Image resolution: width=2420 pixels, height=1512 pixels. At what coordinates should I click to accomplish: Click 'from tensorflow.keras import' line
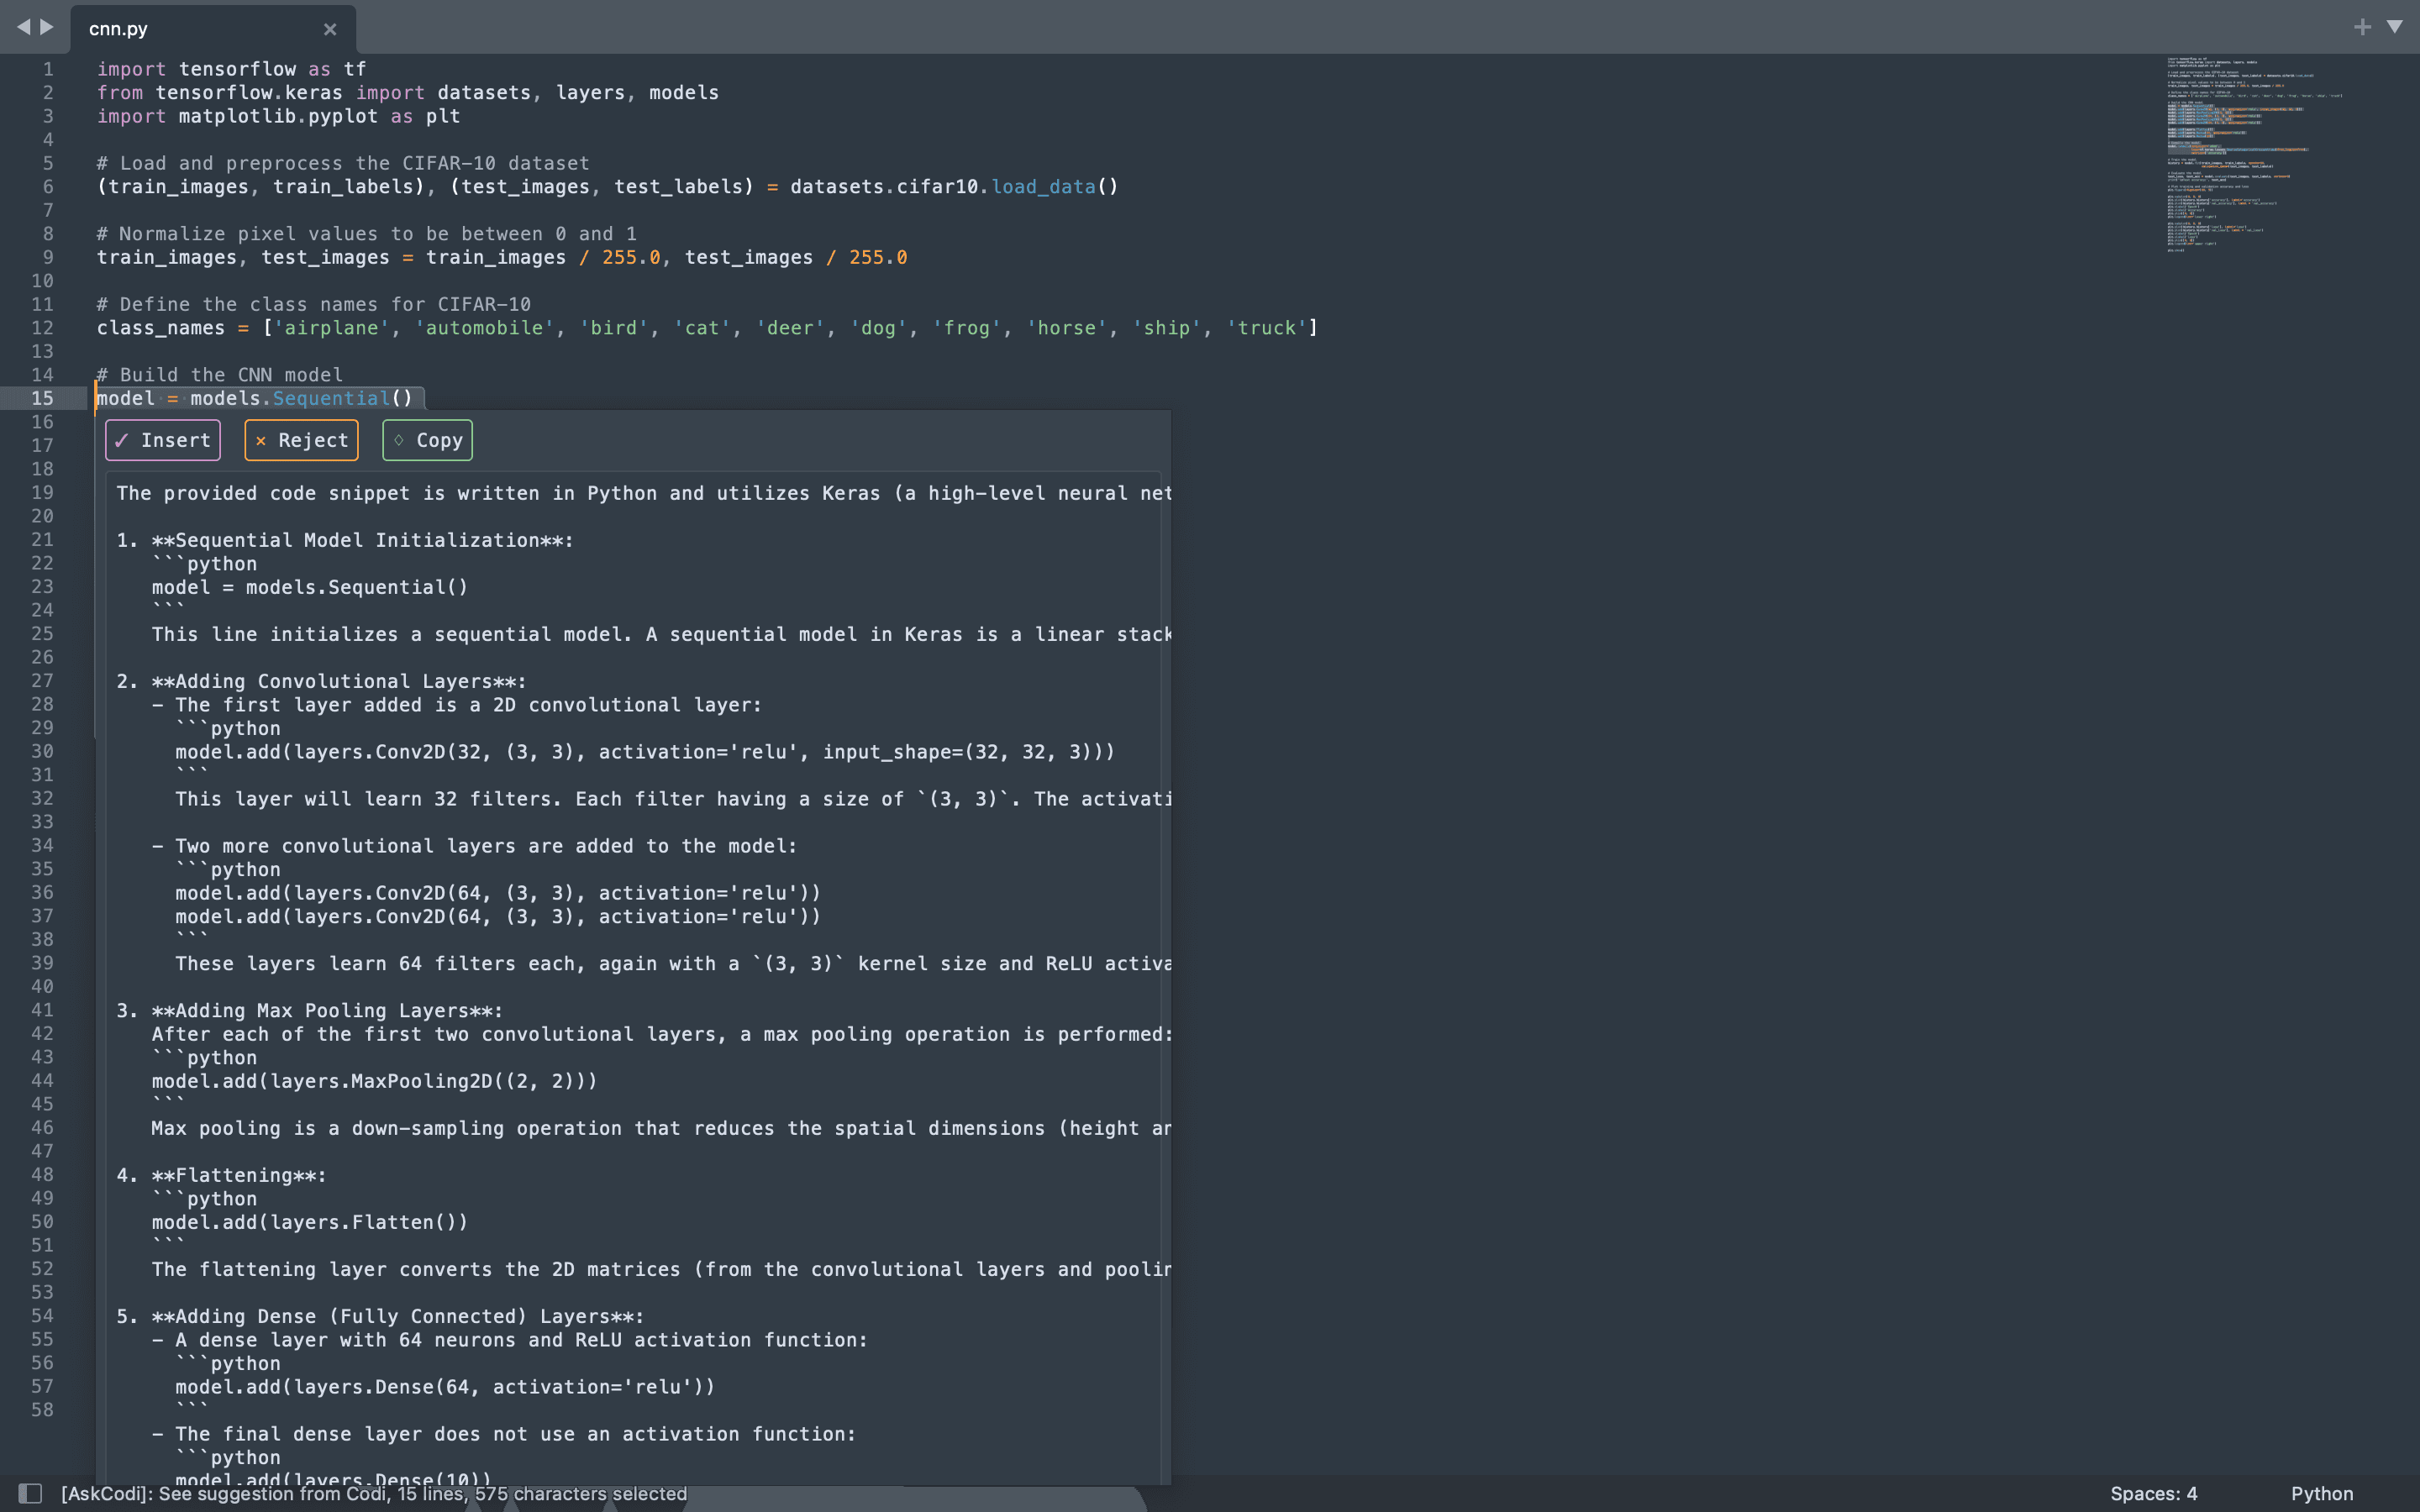click(x=408, y=93)
